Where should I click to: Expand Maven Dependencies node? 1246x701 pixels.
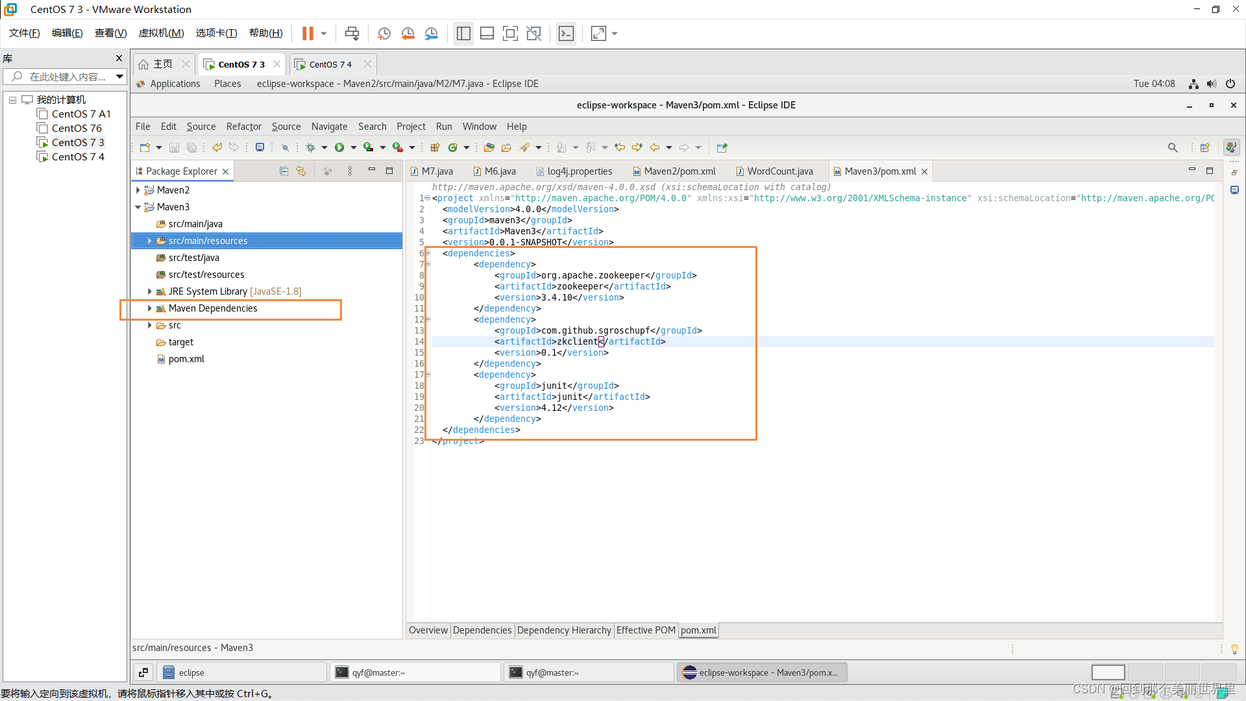point(149,308)
